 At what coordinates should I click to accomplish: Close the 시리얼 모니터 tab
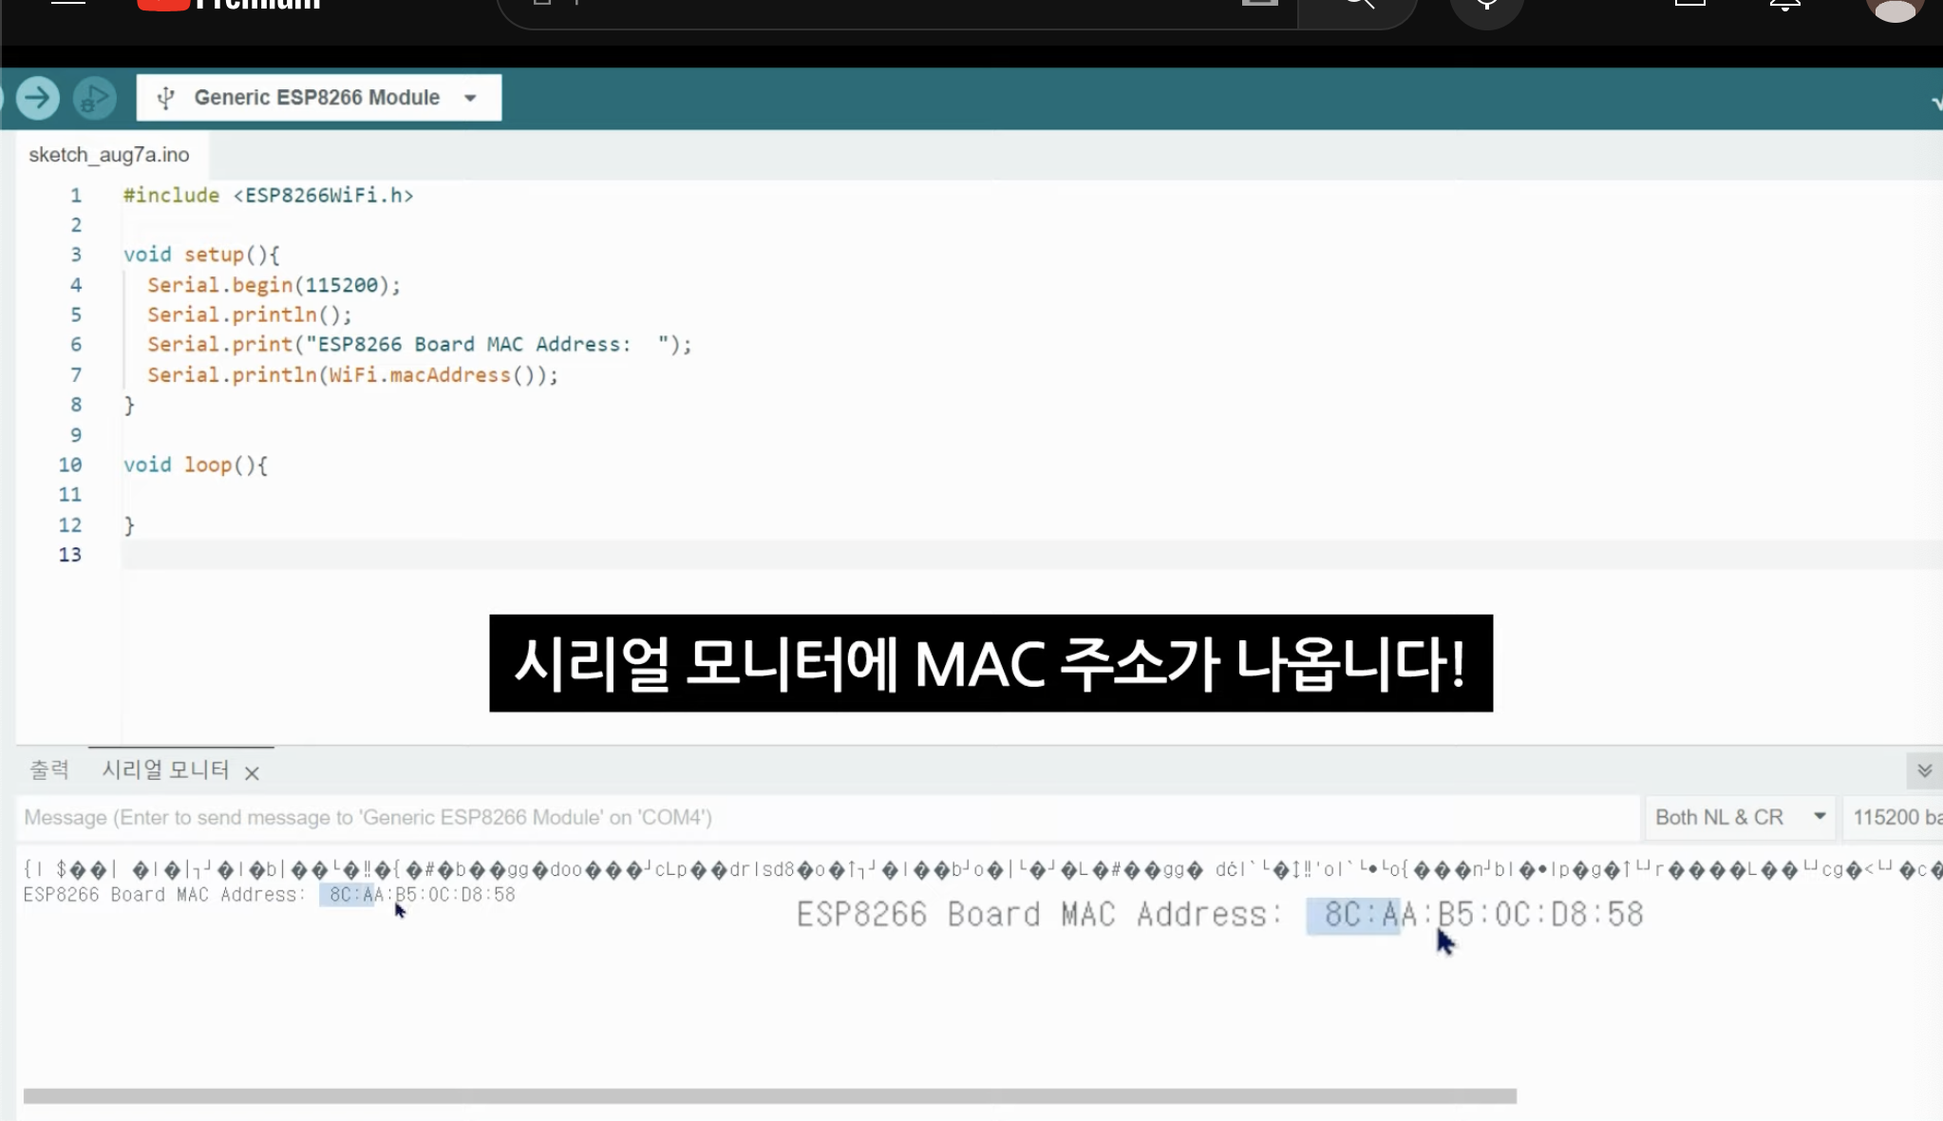252,773
